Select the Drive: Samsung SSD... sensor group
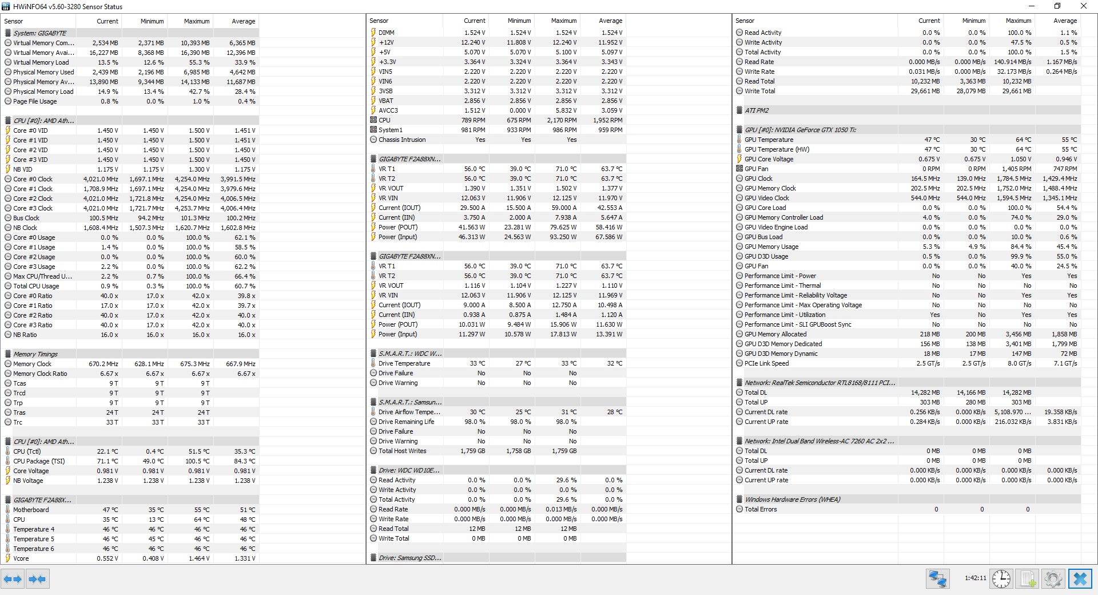Image resolution: width=1098 pixels, height=595 pixels. tap(498, 558)
